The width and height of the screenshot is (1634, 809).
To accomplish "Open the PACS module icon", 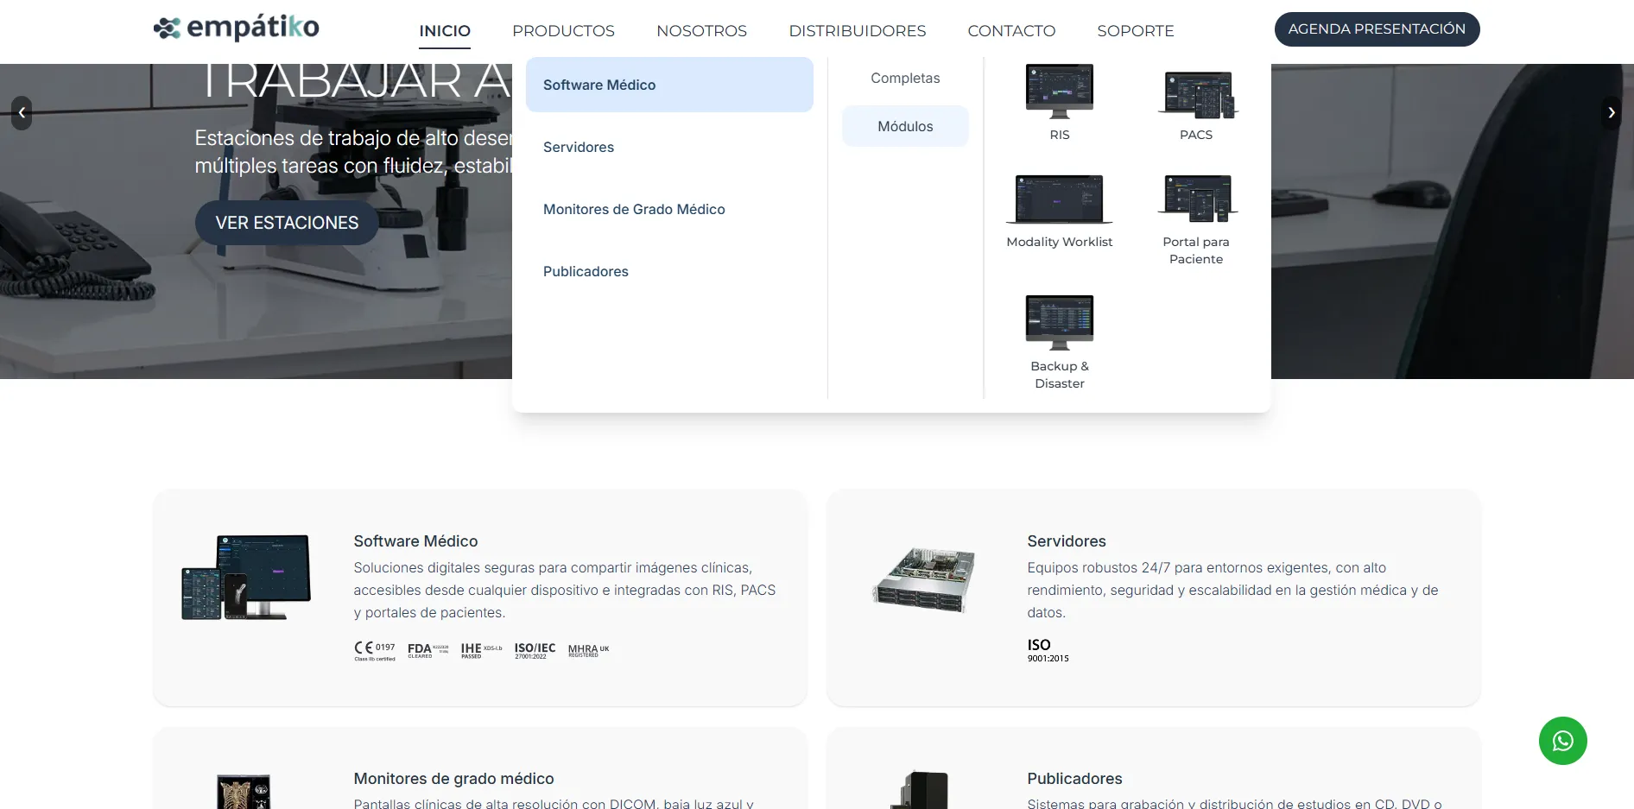I will (x=1196, y=95).
